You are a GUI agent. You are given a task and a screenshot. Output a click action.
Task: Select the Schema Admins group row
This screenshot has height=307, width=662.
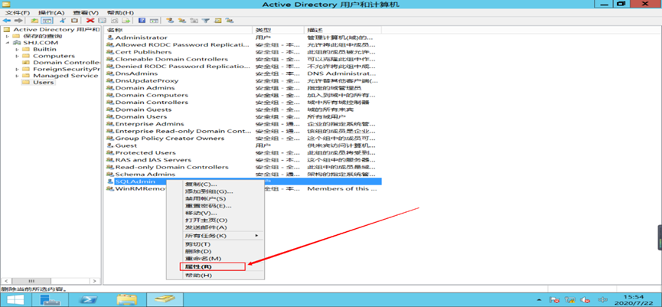[x=243, y=174]
